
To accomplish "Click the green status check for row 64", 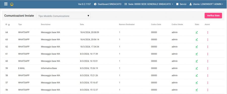I will [196, 32].
